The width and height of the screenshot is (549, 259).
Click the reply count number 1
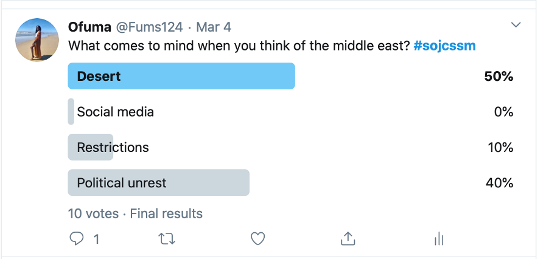pos(96,240)
